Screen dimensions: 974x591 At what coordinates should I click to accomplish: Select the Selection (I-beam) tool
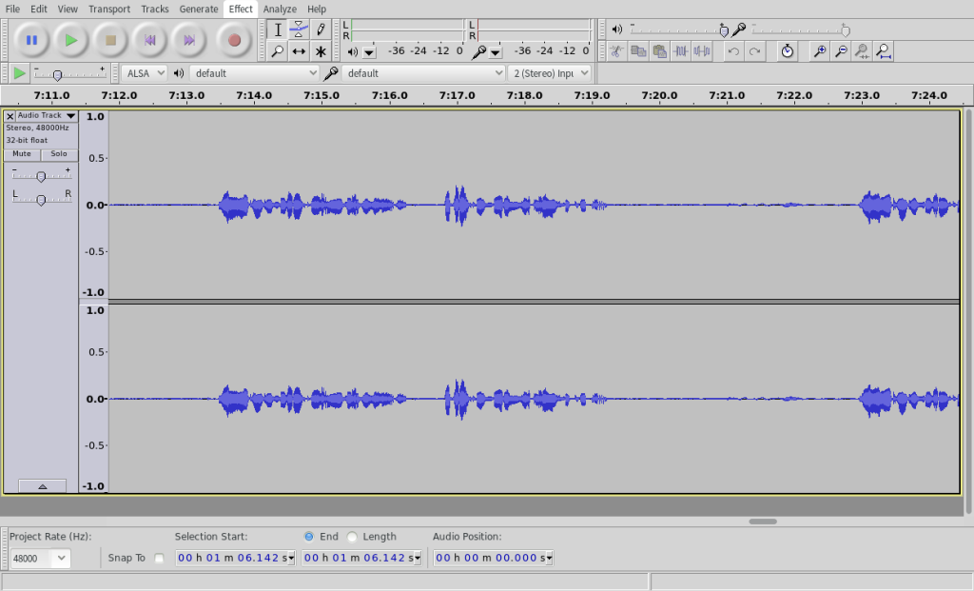[x=278, y=30]
